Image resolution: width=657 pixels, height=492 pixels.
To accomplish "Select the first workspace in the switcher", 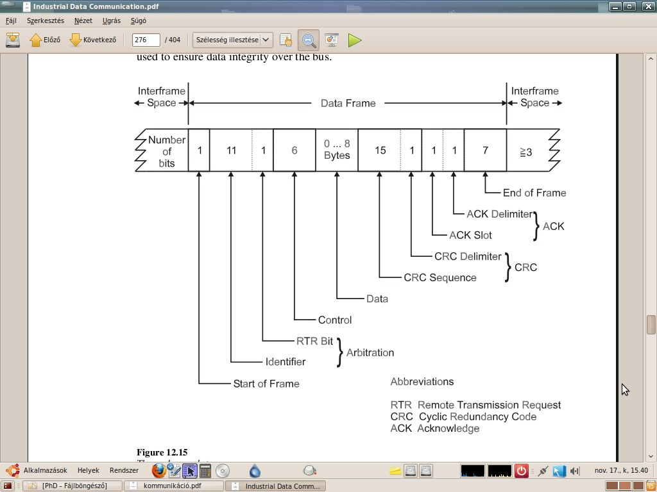I will coord(611,486).
